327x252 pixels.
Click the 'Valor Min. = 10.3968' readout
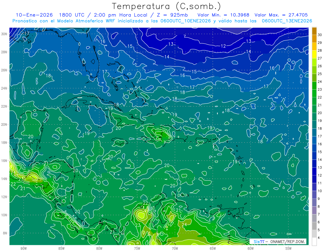pyautogui.click(x=223, y=15)
